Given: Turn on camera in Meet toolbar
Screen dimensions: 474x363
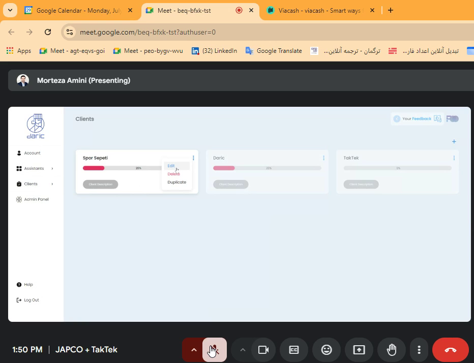Looking at the screenshot, I should (263, 350).
